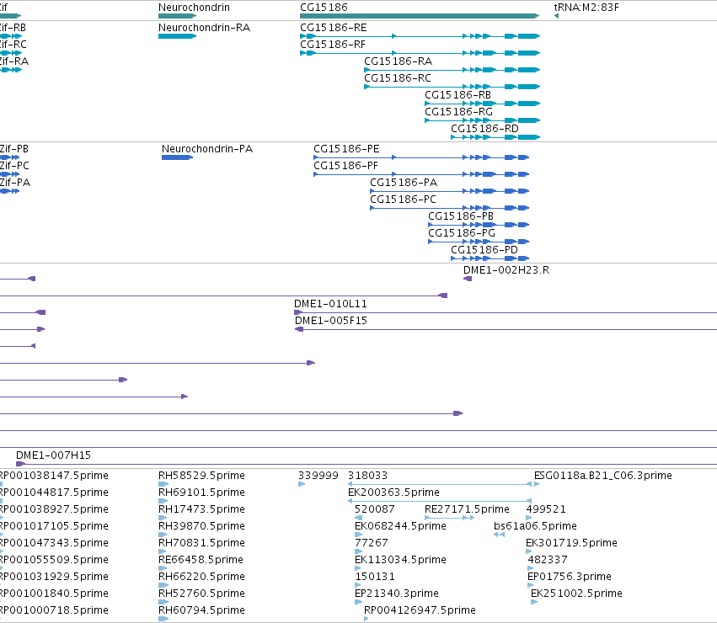Click the RP001044817.5prime EST label
Screen dimensions: 717x623
coord(54,493)
